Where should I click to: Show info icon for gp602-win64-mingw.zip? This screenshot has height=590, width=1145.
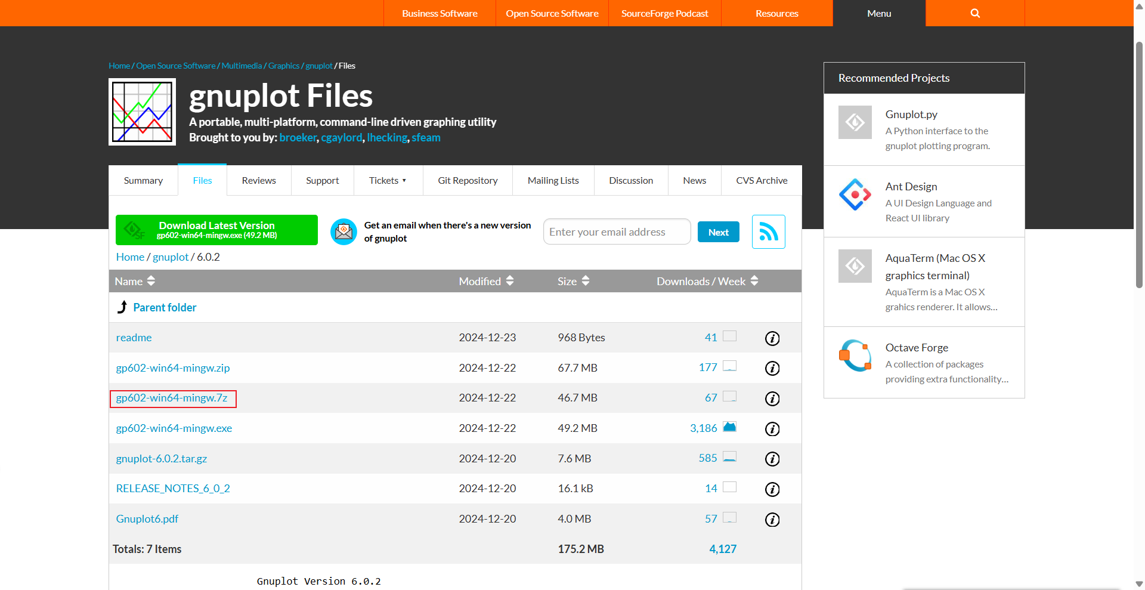click(772, 368)
